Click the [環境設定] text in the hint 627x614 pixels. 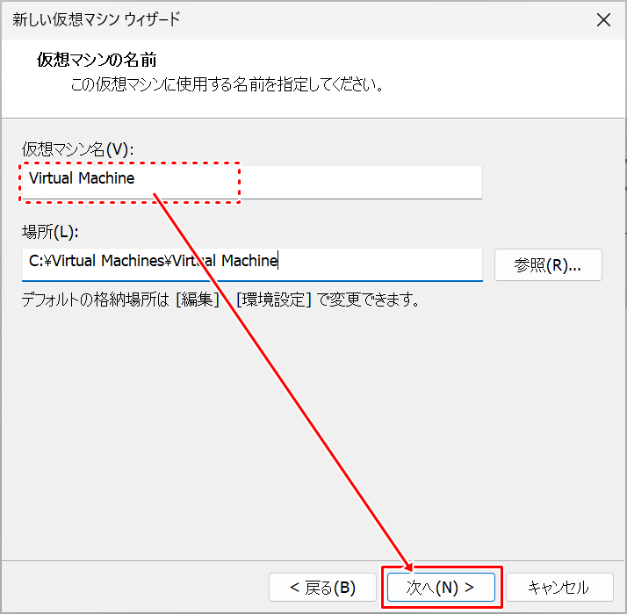point(274,300)
